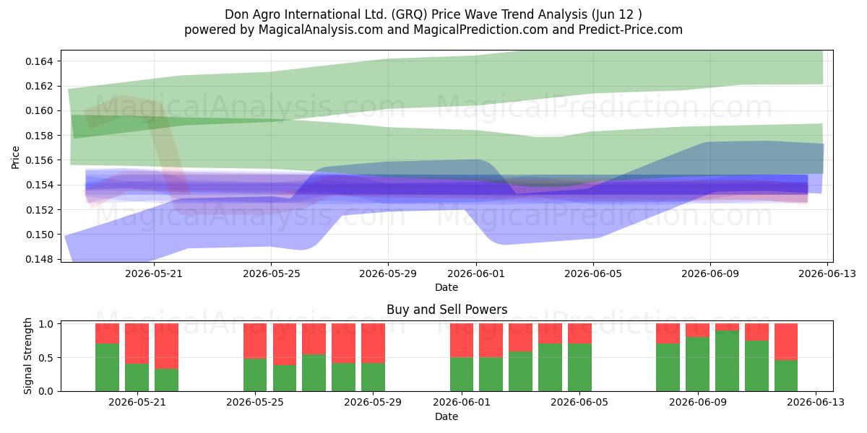Click 2026-06-01 on the Buy and Sell Powers axis
The image size is (867, 433).
tap(462, 403)
